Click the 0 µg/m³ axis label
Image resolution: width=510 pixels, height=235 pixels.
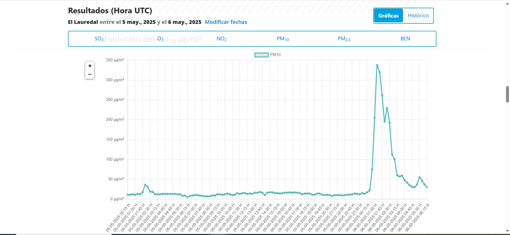tap(117, 199)
